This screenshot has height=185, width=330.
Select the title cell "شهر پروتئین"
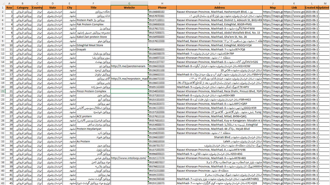click(x=93, y=104)
